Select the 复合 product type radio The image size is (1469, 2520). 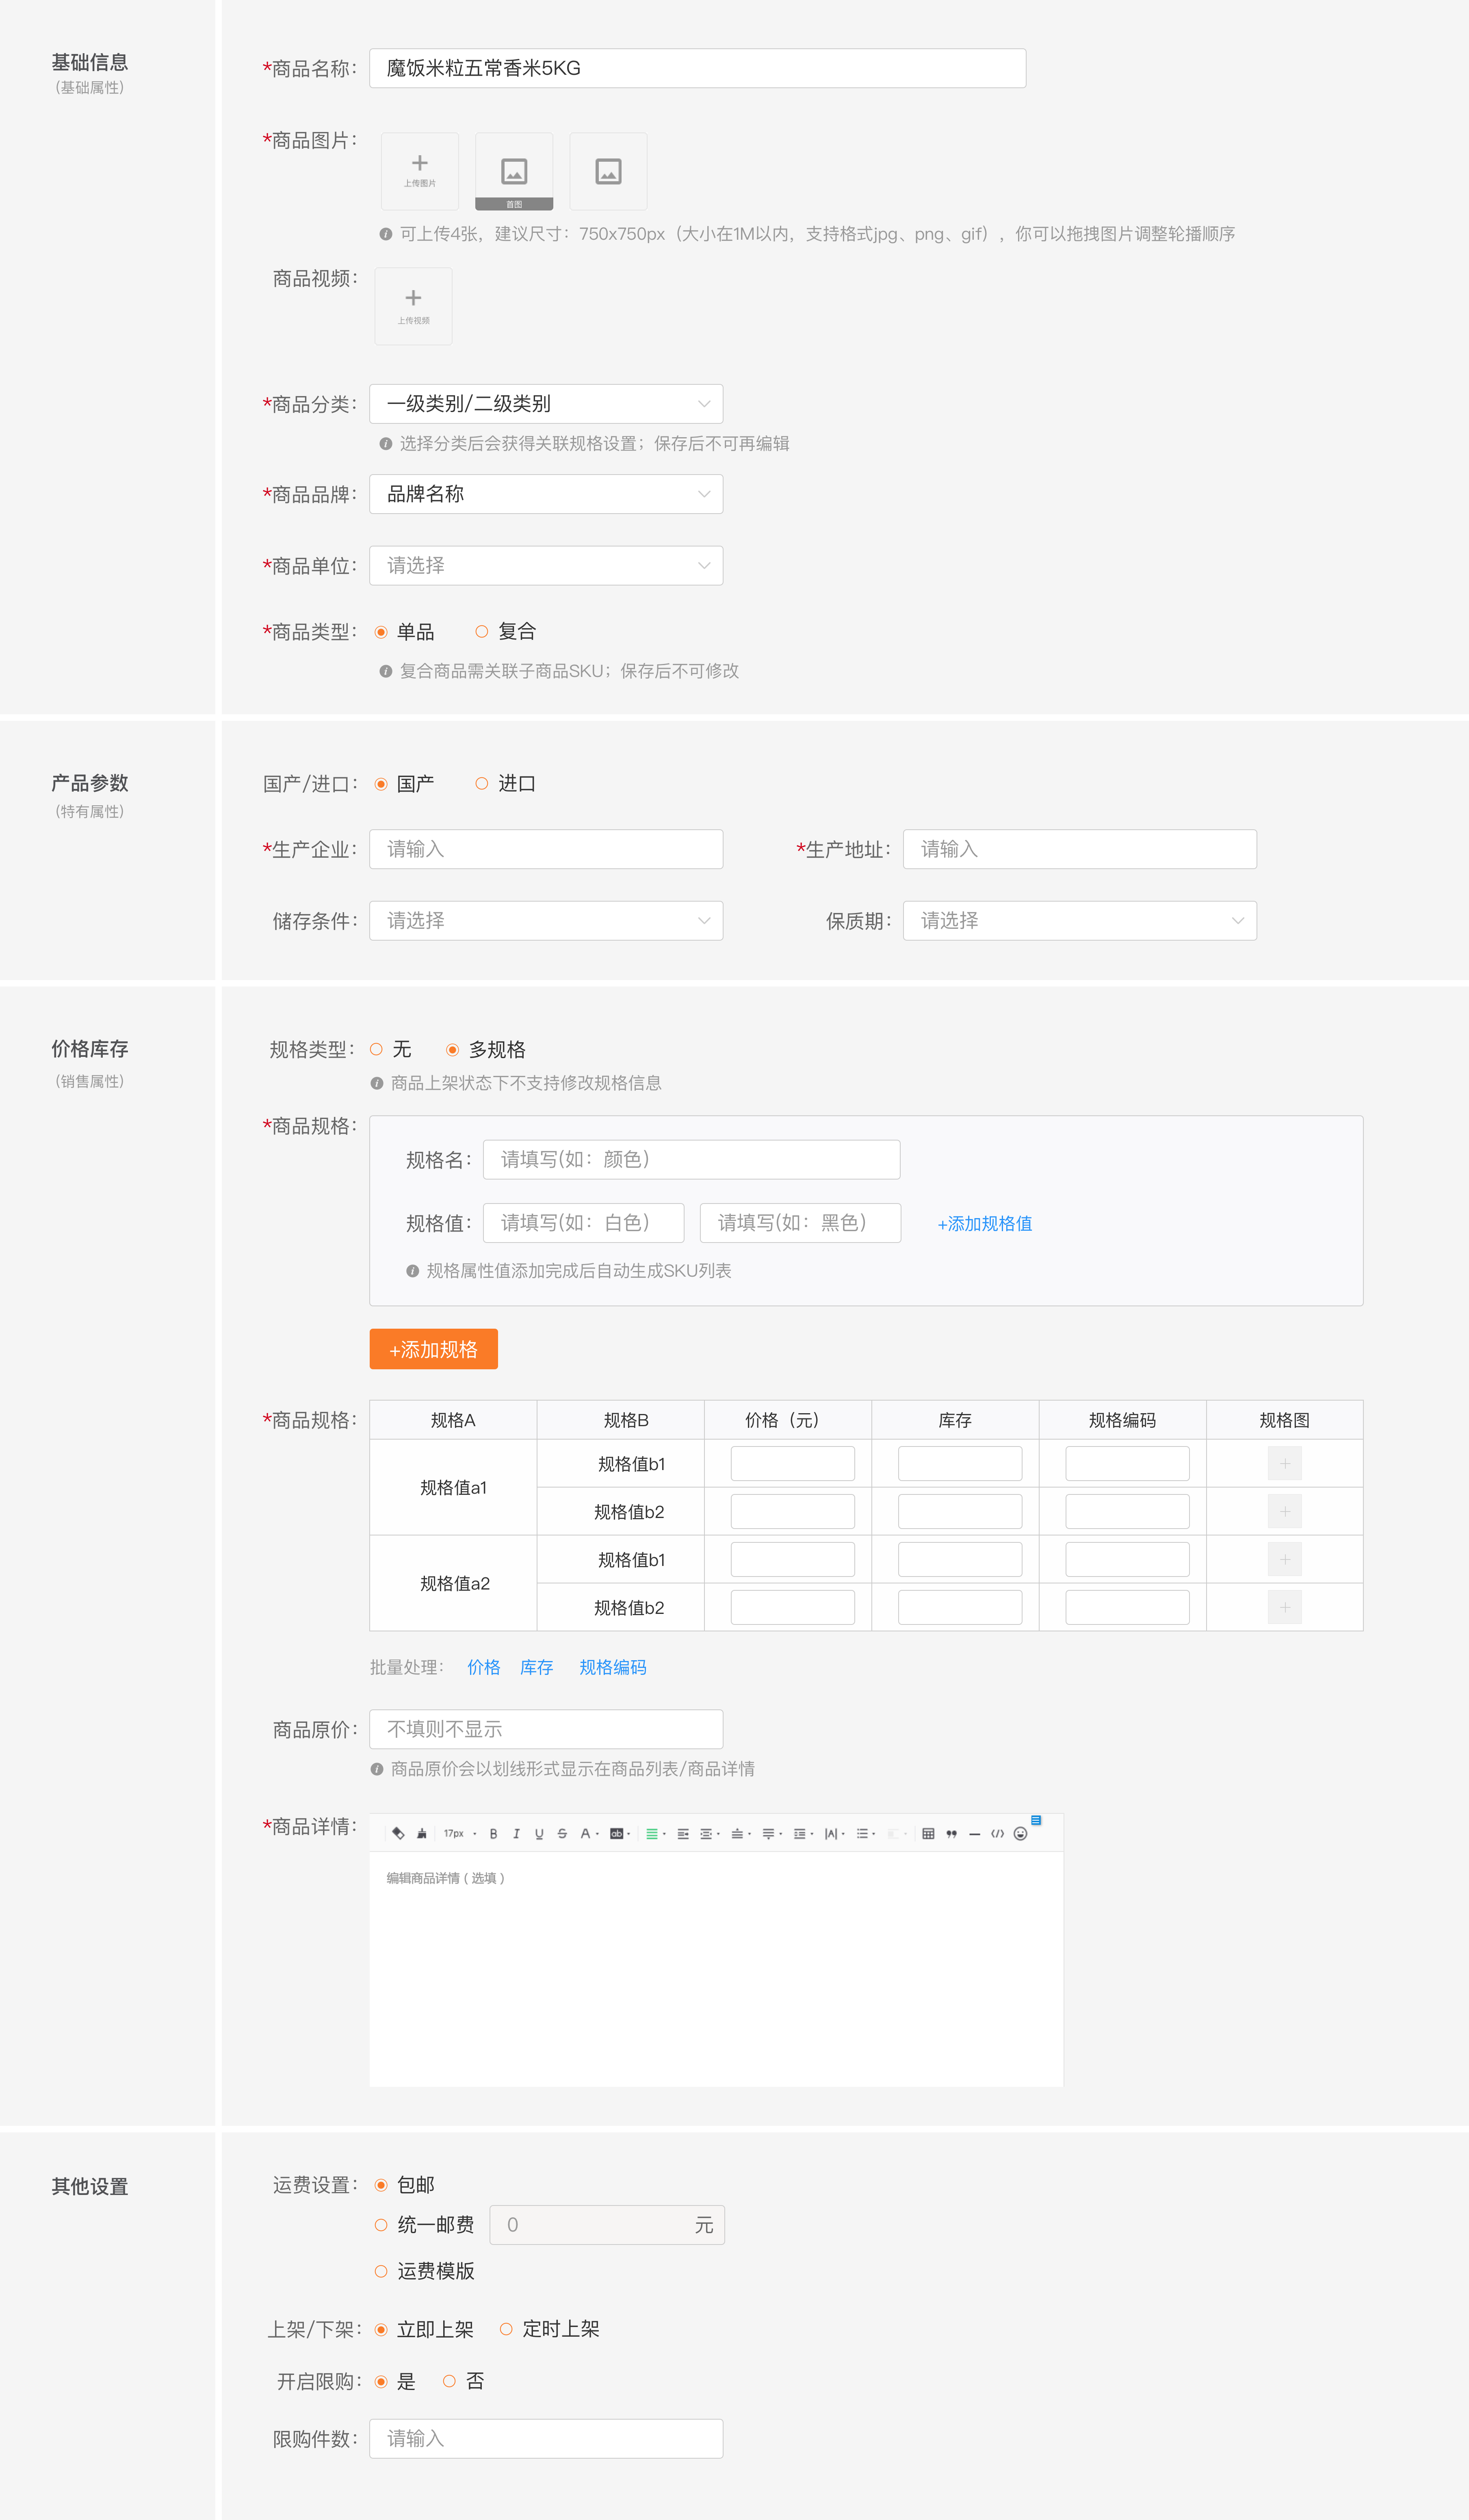[x=482, y=632]
